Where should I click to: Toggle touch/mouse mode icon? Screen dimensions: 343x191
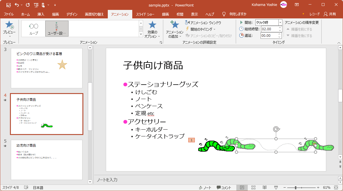pos(44,5)
